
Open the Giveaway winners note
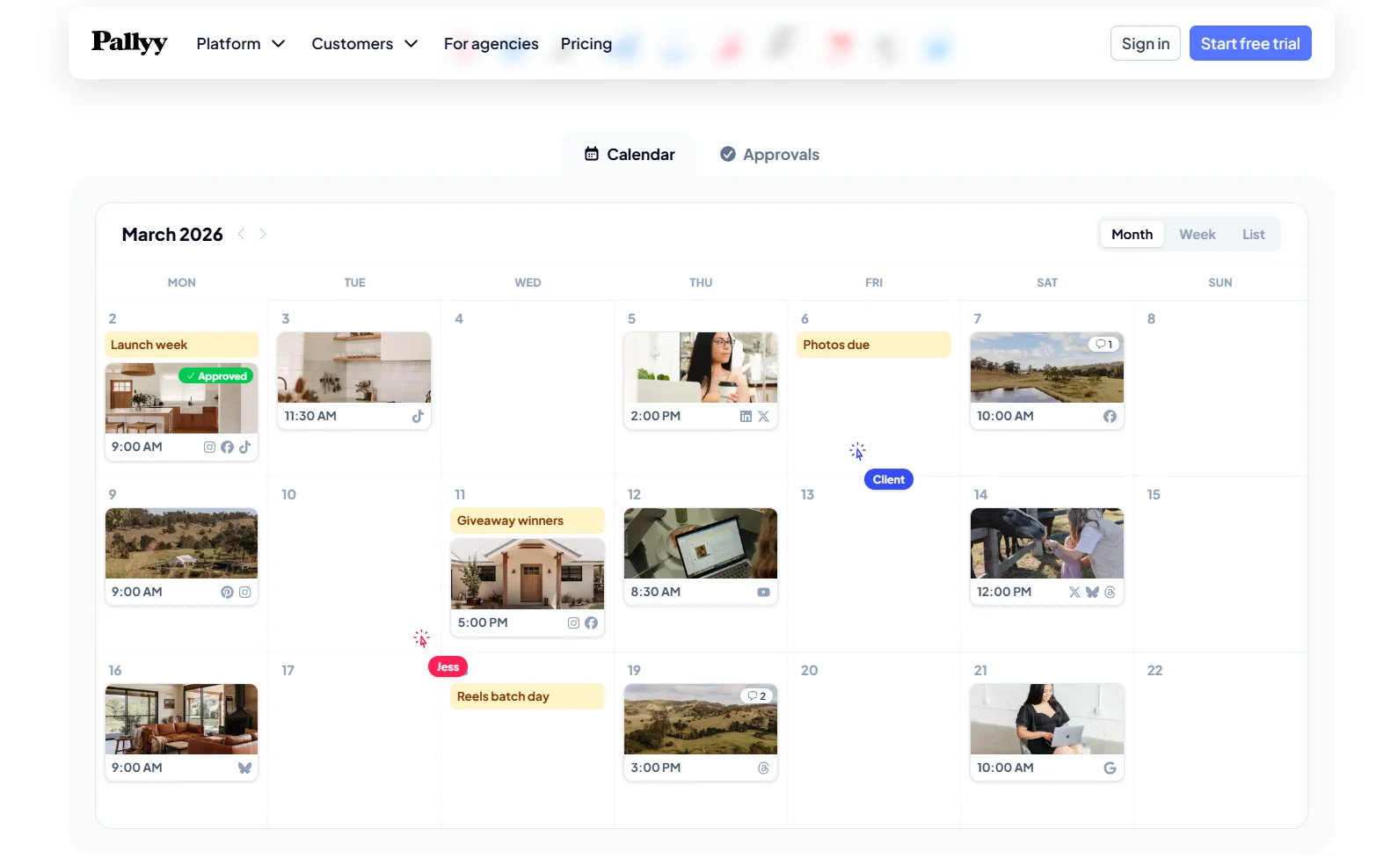[x=528, y=520]
